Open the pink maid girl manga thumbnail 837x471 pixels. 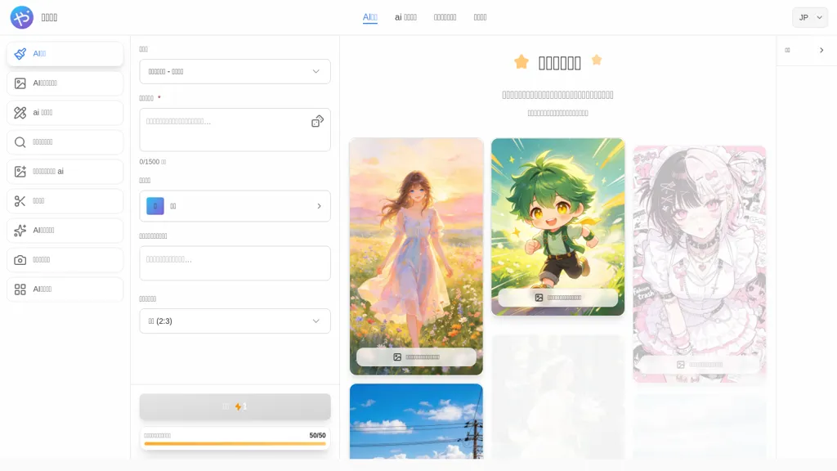point(700,264)
